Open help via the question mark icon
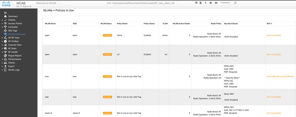The height and width of the screenshot is (117, 296). pyautogui.click(x=210, y=3)
